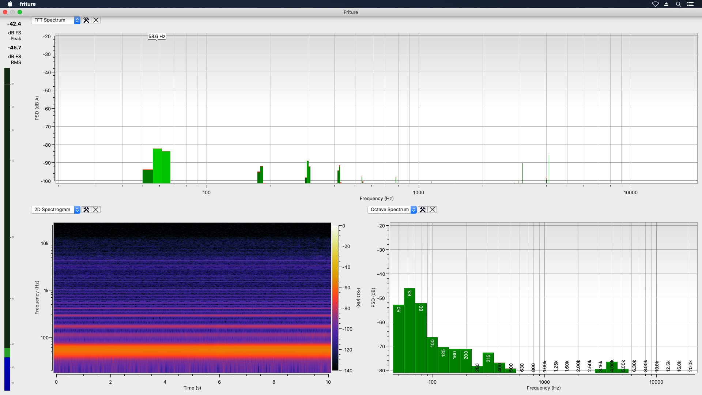
Task: Click the tallest FFT peak near 58 Hz
Action: (157, 166)
